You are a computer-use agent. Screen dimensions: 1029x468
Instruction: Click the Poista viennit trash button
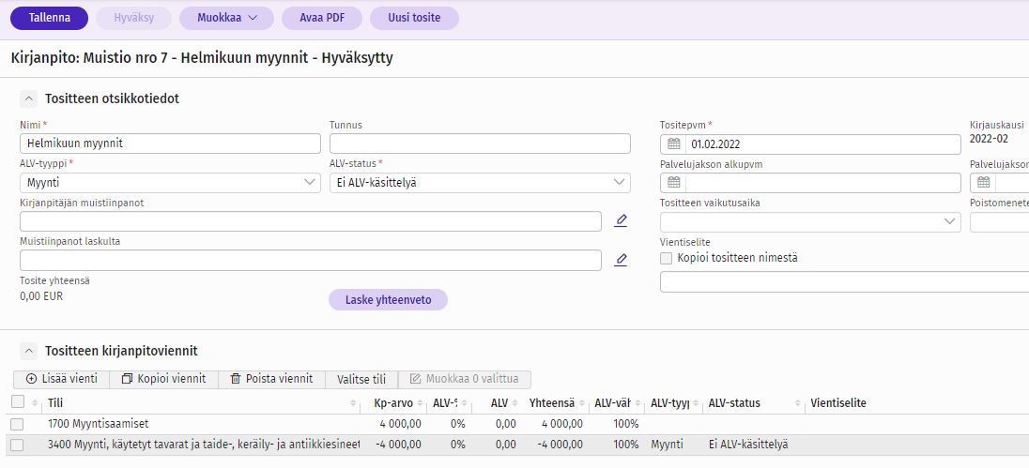(x=271, y=379)
